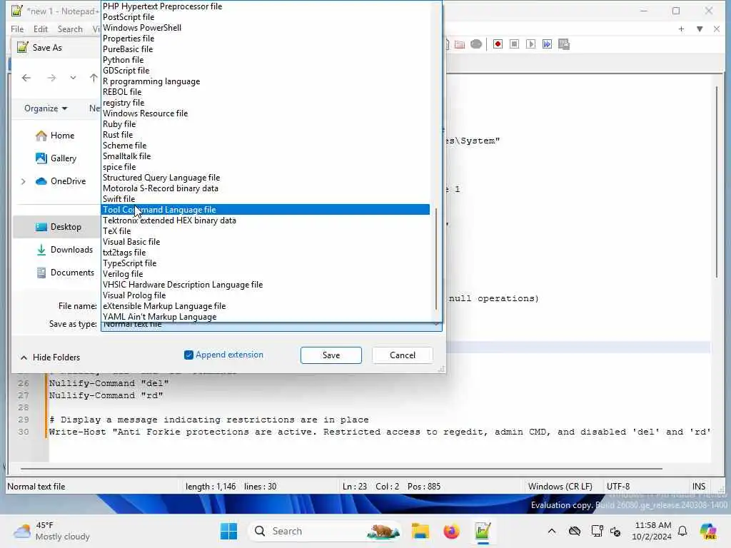Play back recorded macro
This screenshot has height=548, width=731.
point(530,44)
